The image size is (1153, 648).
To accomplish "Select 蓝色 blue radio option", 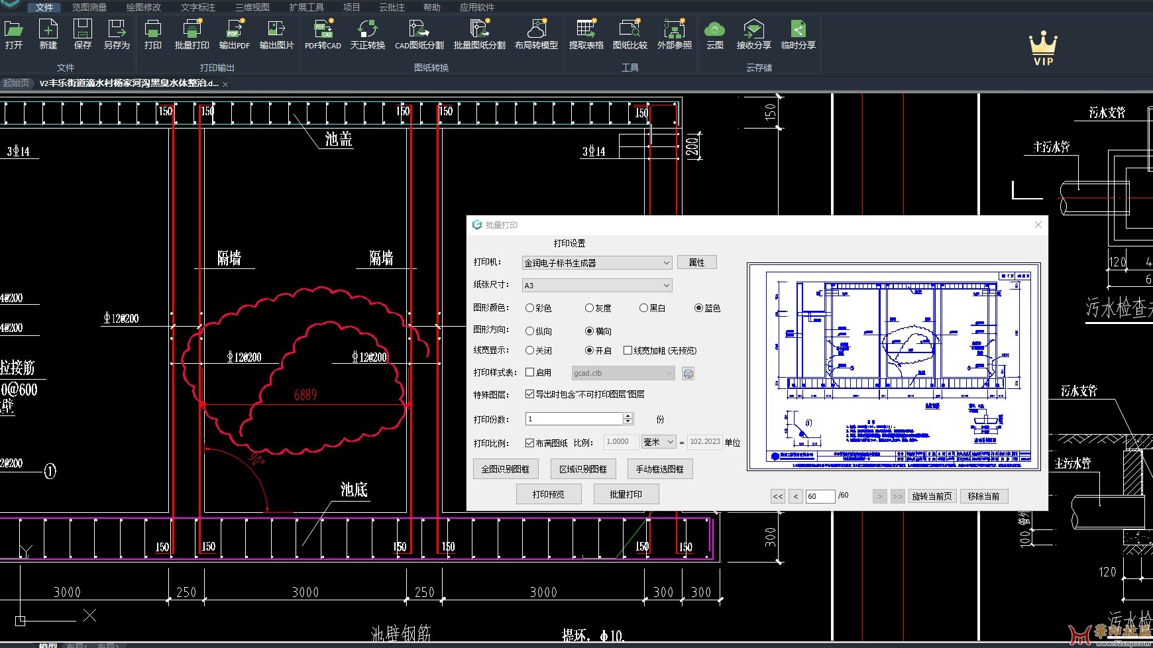I will (707, 308).
